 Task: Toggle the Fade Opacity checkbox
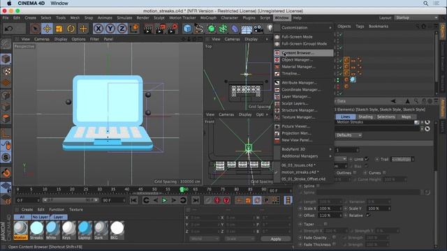334,237
